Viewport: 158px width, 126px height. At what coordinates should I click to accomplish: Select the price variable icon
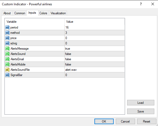7,38
